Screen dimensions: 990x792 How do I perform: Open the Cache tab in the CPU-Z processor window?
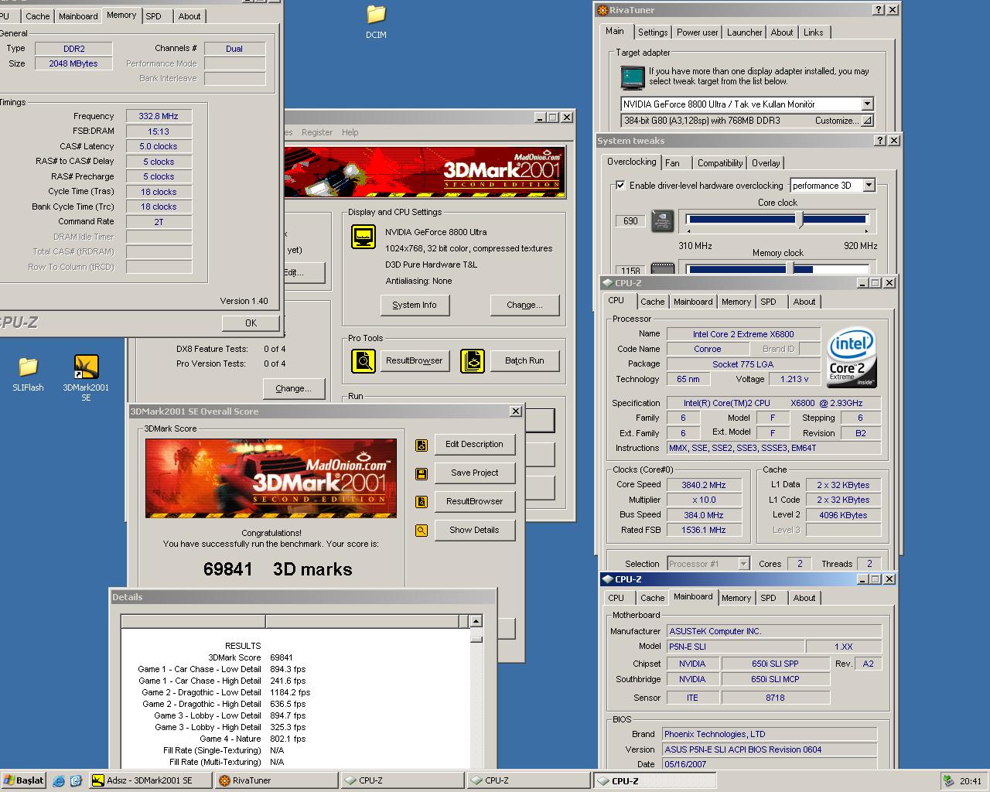coord(652,302)
